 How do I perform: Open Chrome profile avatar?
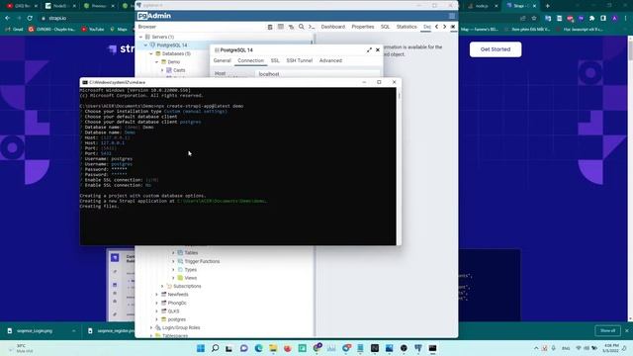tap(614, 18)
